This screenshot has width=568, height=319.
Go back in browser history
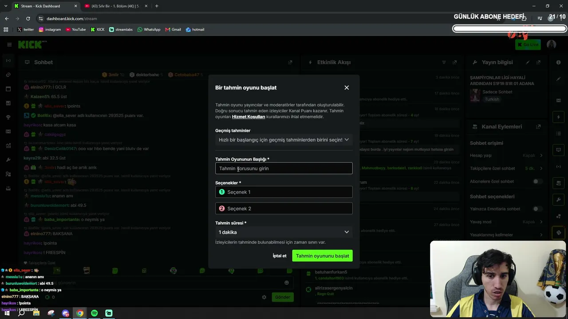(7, 19)
